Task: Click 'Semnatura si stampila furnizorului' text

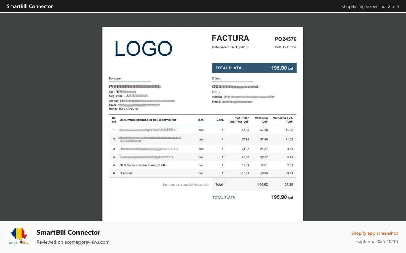Action: (x=186, y=184)
